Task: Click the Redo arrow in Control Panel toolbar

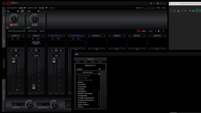Action: pyautogui.click(x=190, y=11)
